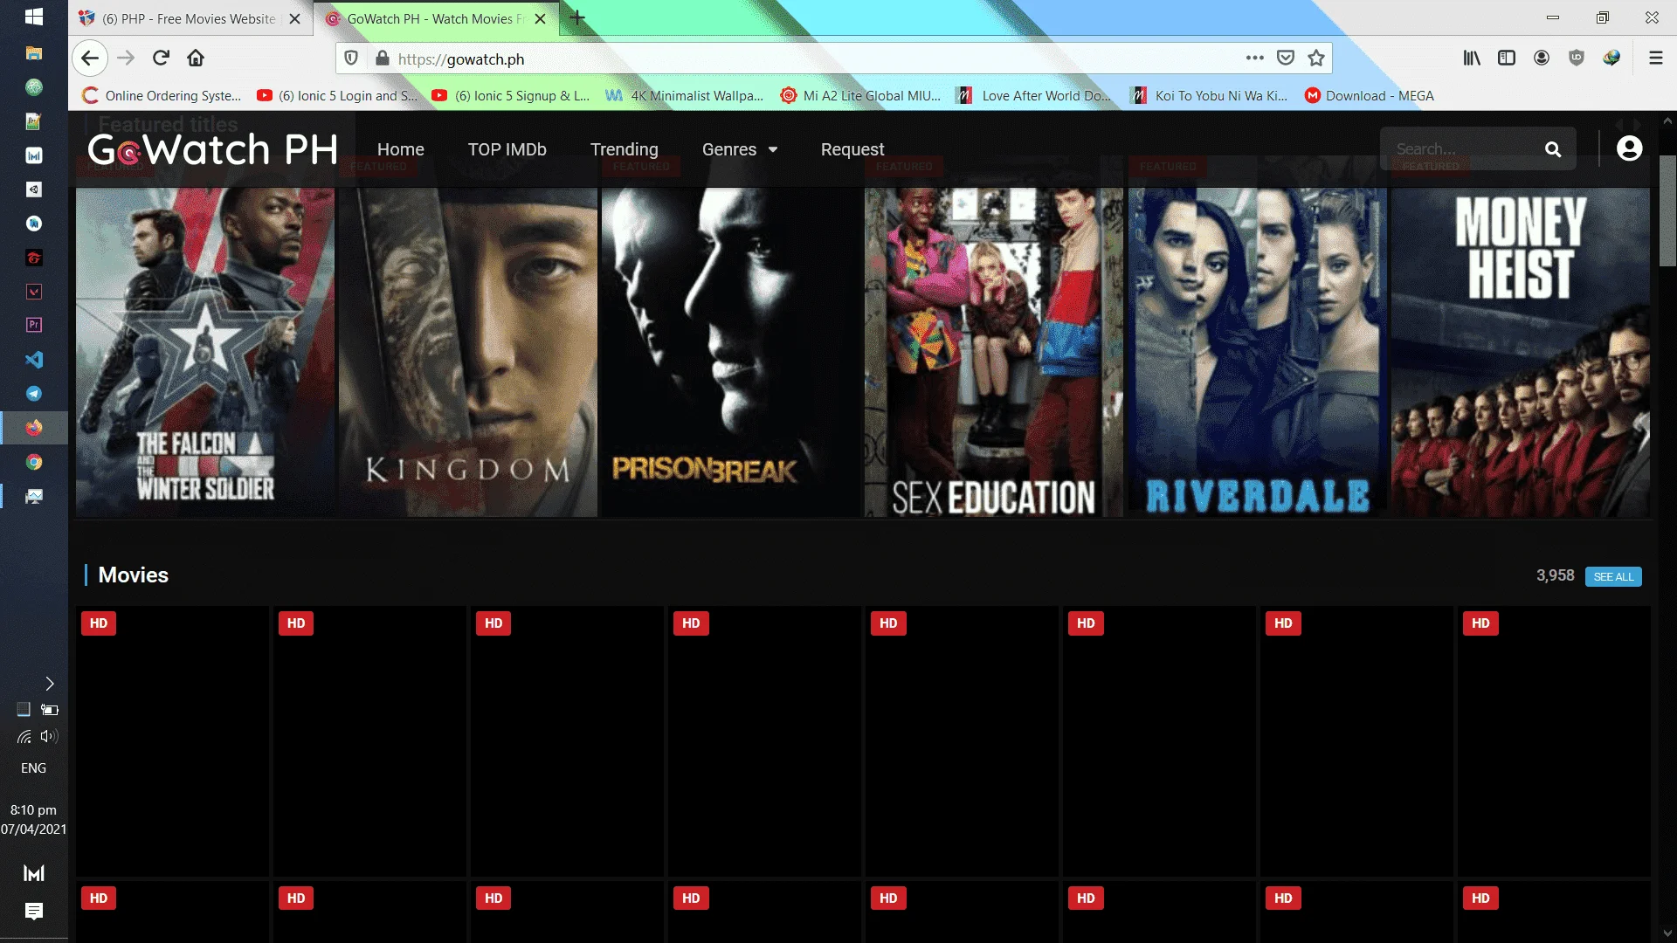Open the Koi To Yobu Ni Wa bookmark

[x=1209, y=96]
